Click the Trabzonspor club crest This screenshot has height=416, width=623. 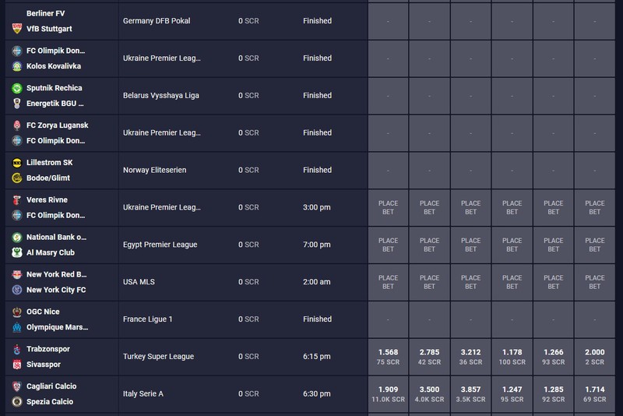pos(16,349)
